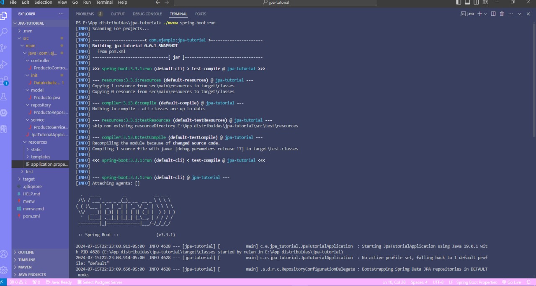Expand the JAVA PROJECTS section

click(x=40, y=275)
